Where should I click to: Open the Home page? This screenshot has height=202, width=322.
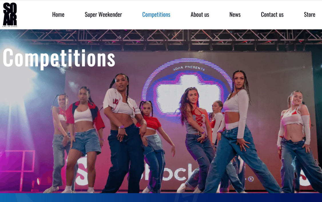(58, 15)
